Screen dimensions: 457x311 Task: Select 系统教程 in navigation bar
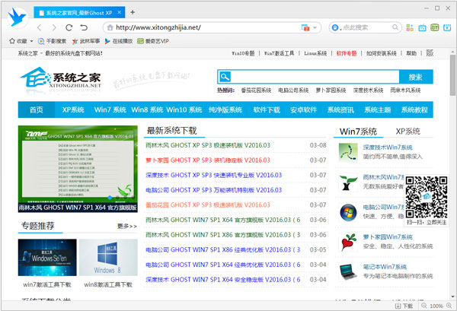pos(414,109)
